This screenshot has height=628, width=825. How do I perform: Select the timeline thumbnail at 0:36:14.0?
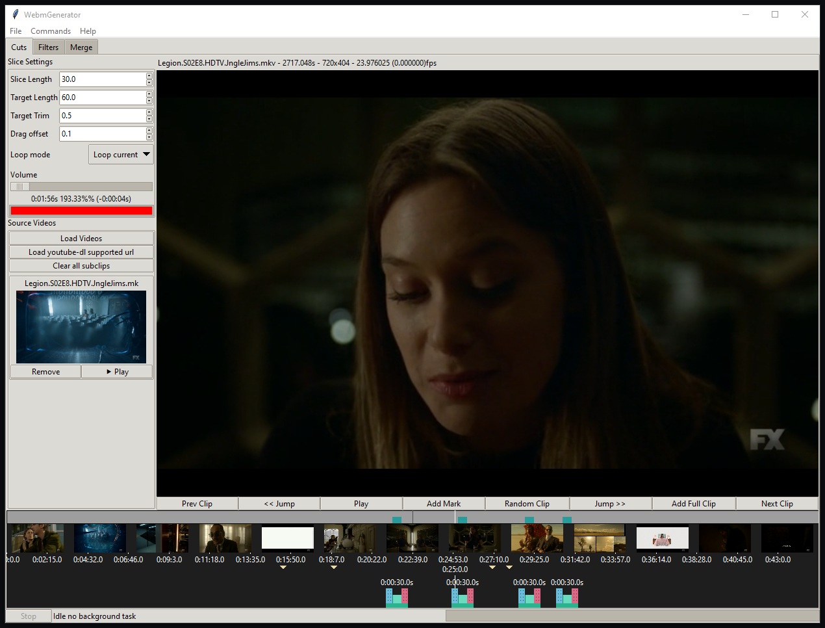(x=662, y=538)
